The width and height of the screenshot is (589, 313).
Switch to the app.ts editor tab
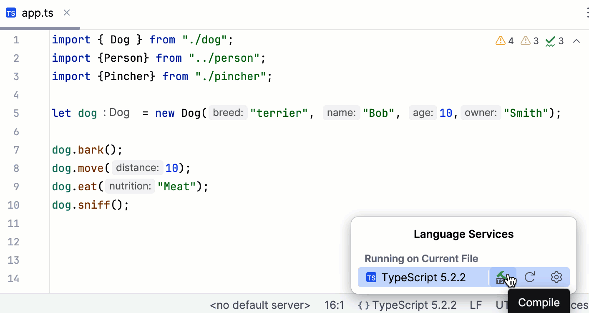(x=38, y=13)
